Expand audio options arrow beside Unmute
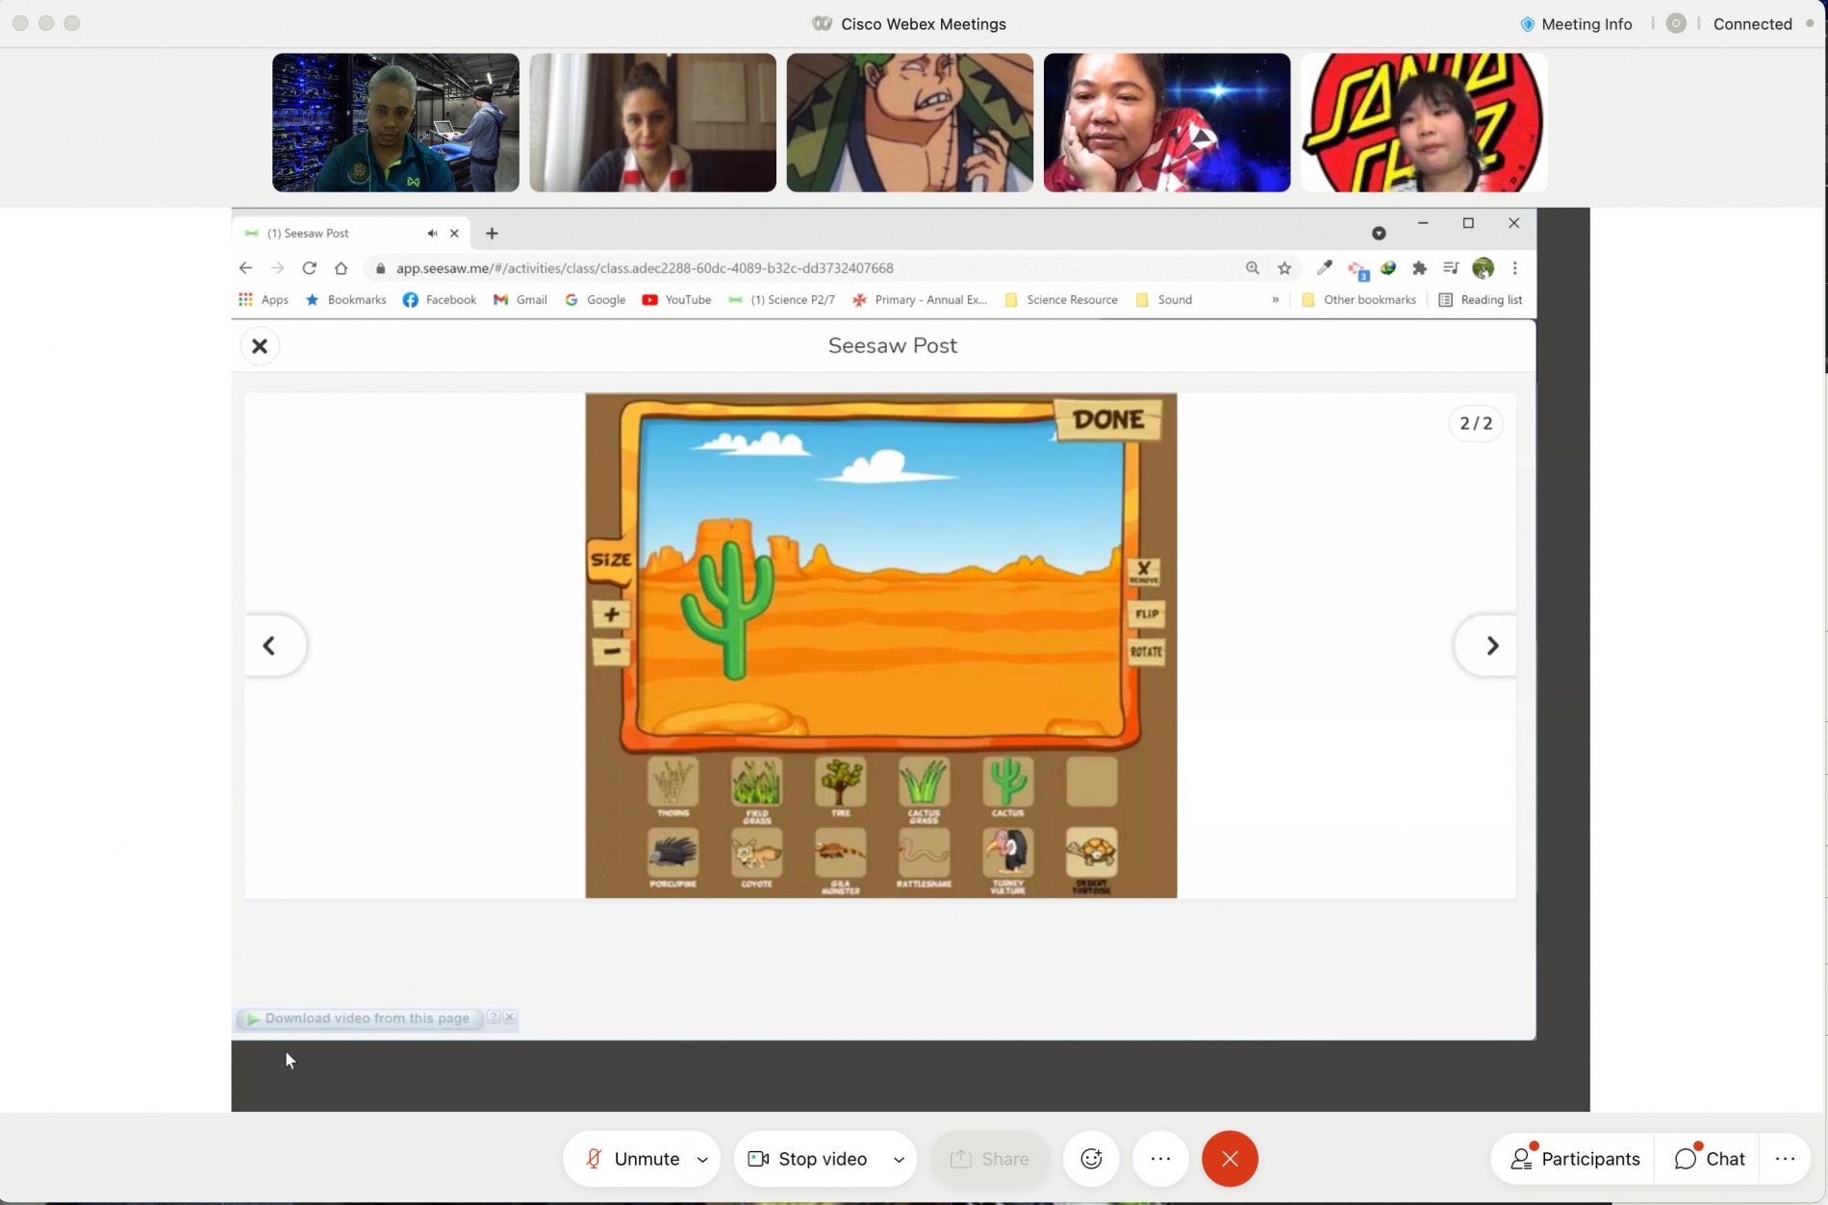This screenshot has width=1828, height=1205. pyautogui.click(x=702, y=1160)
